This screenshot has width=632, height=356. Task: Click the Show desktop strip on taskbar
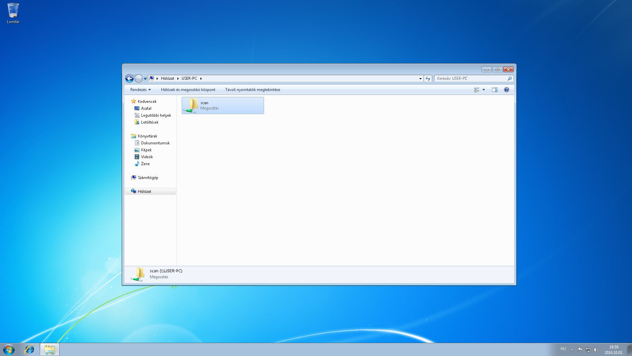click(629, 349)
